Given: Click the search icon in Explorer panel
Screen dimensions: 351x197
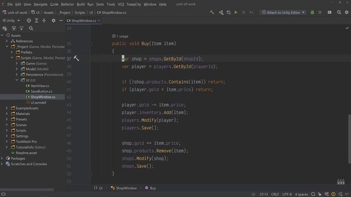Looking at the screenshot, I should click(31, 28).
